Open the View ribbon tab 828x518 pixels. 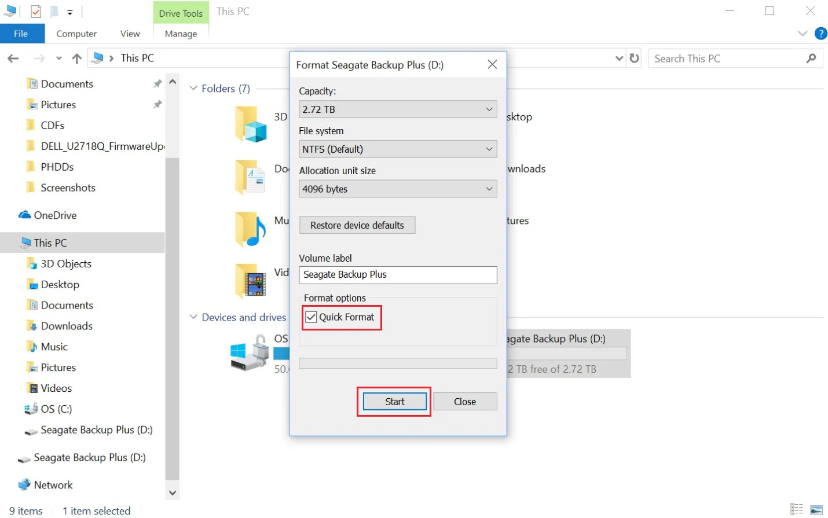pyautogui.click(x=130, y=34)
